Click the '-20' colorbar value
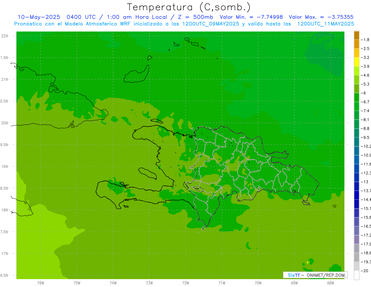This screenshot has width=371, height=287. [x=364, y=271]
